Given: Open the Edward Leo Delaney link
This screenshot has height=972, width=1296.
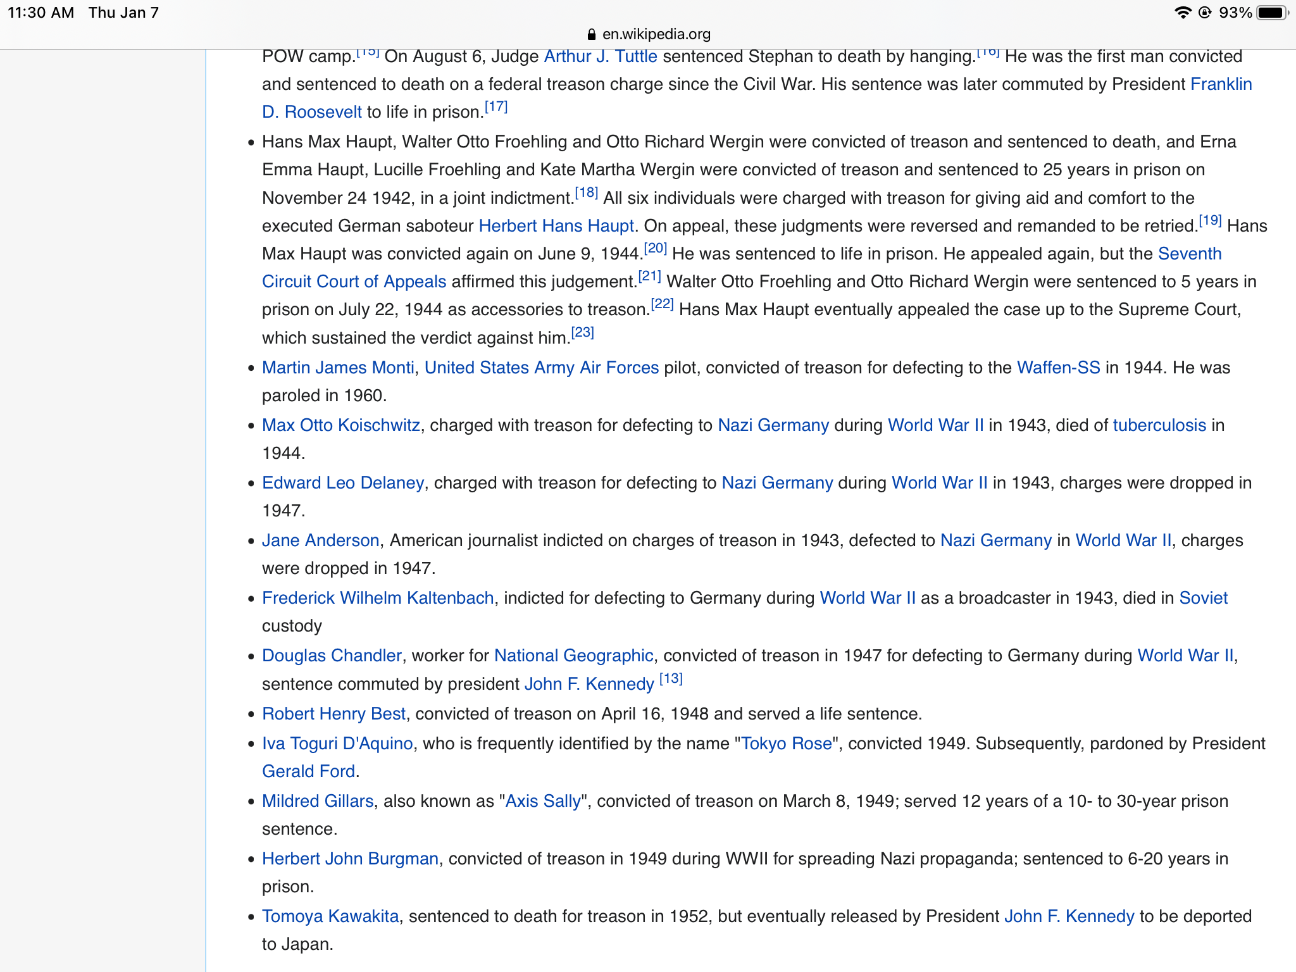Looking at the screenshot, I should tap(342, 483).
